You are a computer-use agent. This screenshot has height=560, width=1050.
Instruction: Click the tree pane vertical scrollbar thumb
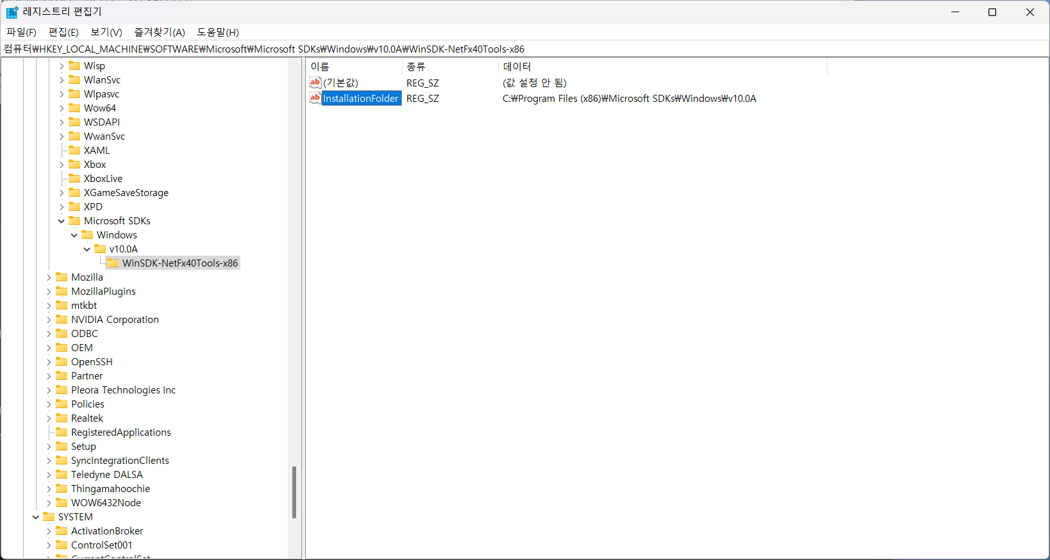tap(294, 492)
